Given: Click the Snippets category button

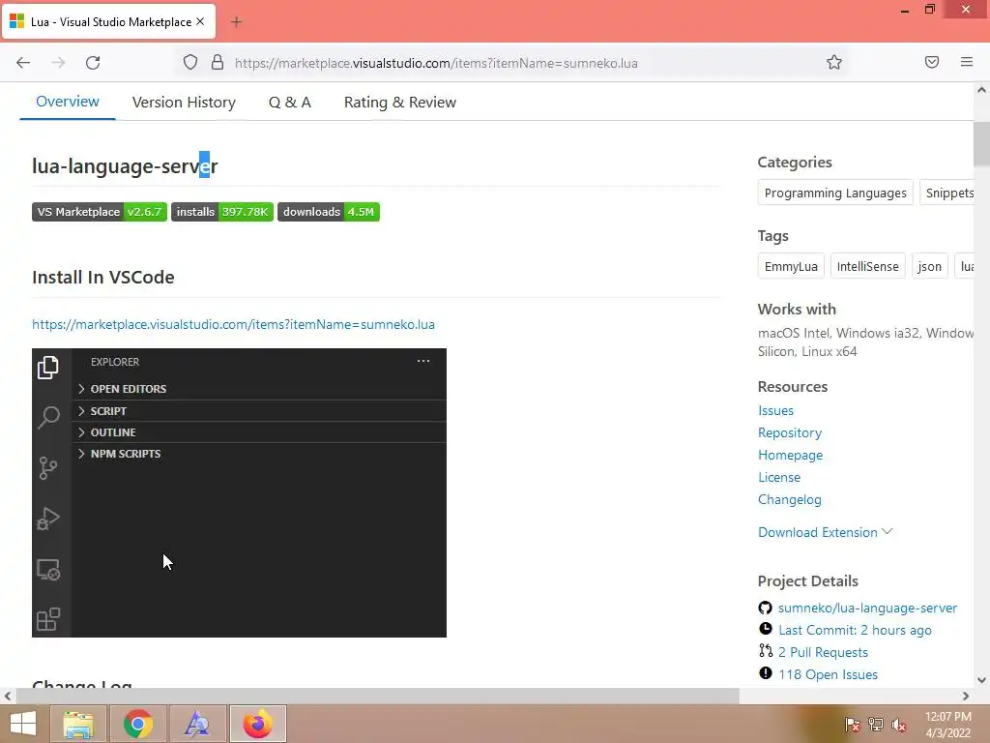Looking at the screenshot, I should (x=947, y=193).
